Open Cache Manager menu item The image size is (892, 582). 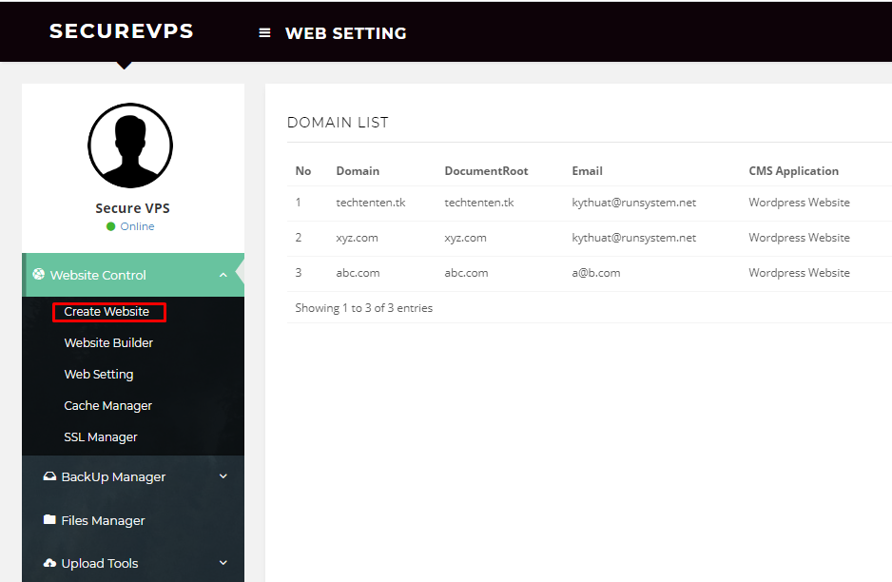tap(108, 406)
